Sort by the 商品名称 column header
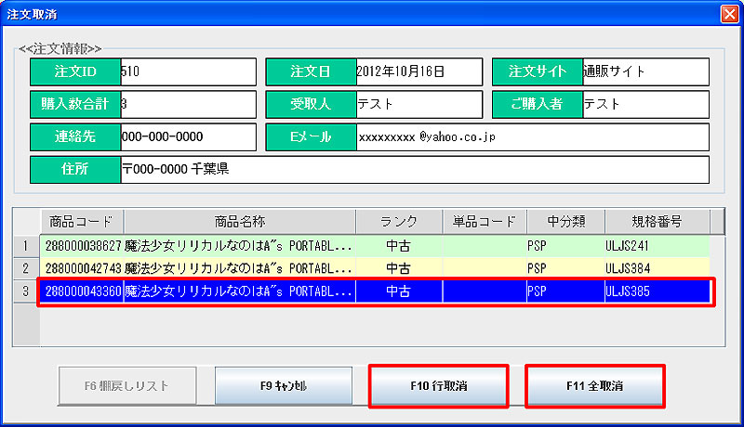 [x=239, y=222]
